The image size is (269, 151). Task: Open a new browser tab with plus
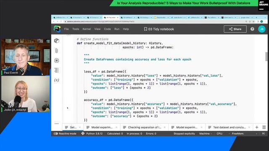(256, 18)
